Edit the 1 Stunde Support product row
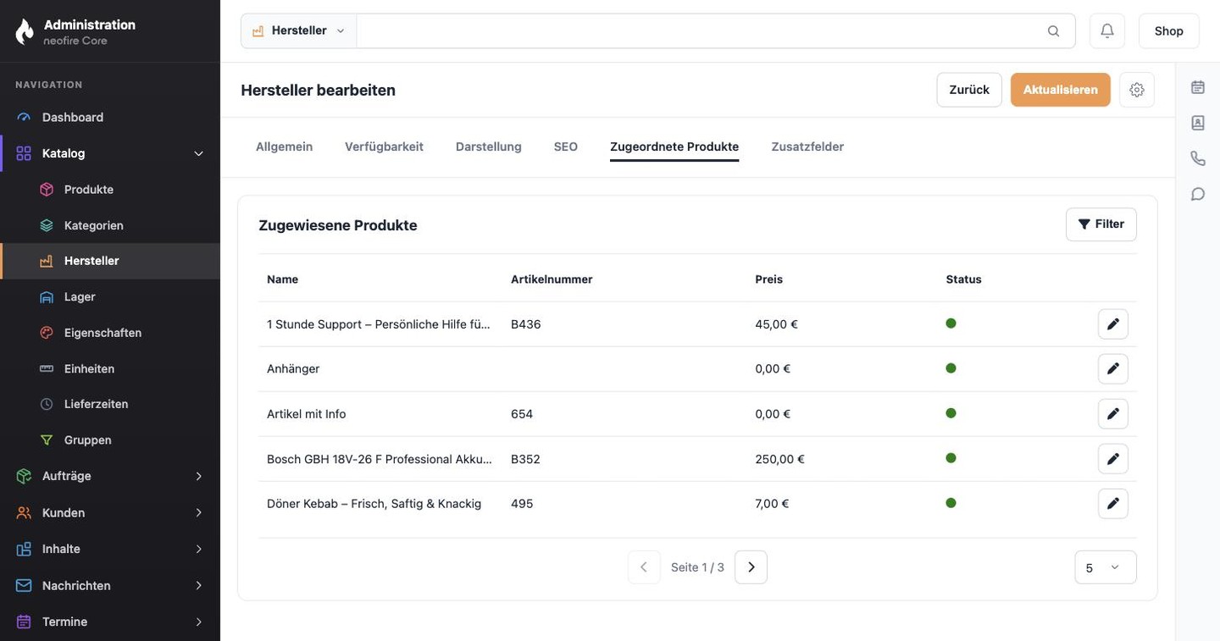This screenshot has width=1220, height=641. (x=1113, y=324)
